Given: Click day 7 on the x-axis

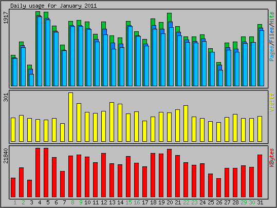Looking at the screenshot, I should (64, 202).
